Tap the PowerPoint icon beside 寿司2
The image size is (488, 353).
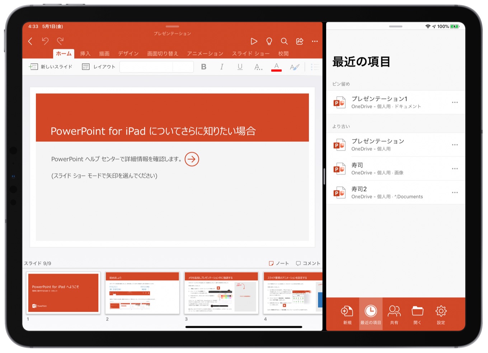339,193
